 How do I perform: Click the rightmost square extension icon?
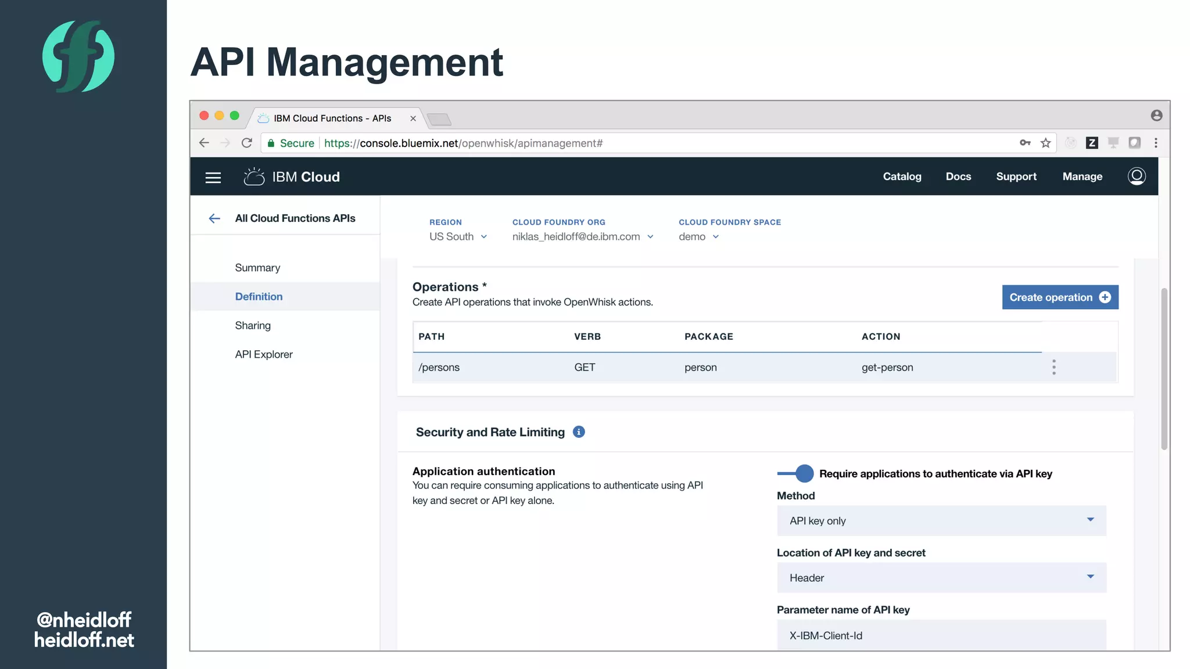(1134, 143)
